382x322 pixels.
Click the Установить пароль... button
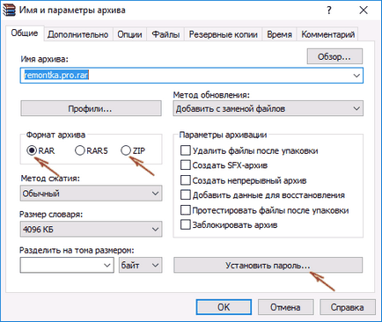click(x=268, y=265)
